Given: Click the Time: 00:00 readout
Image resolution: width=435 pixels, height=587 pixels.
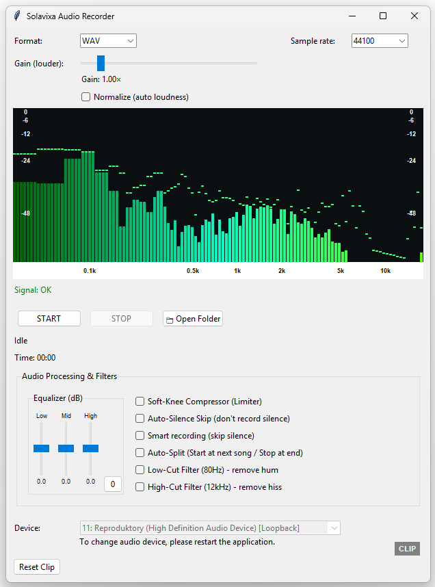Looking at the screenshot, I should tap(35, 358).
